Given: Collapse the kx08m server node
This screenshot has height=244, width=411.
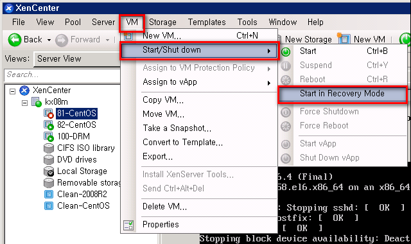Looking at the screenshot, I should tap(24, 103).
